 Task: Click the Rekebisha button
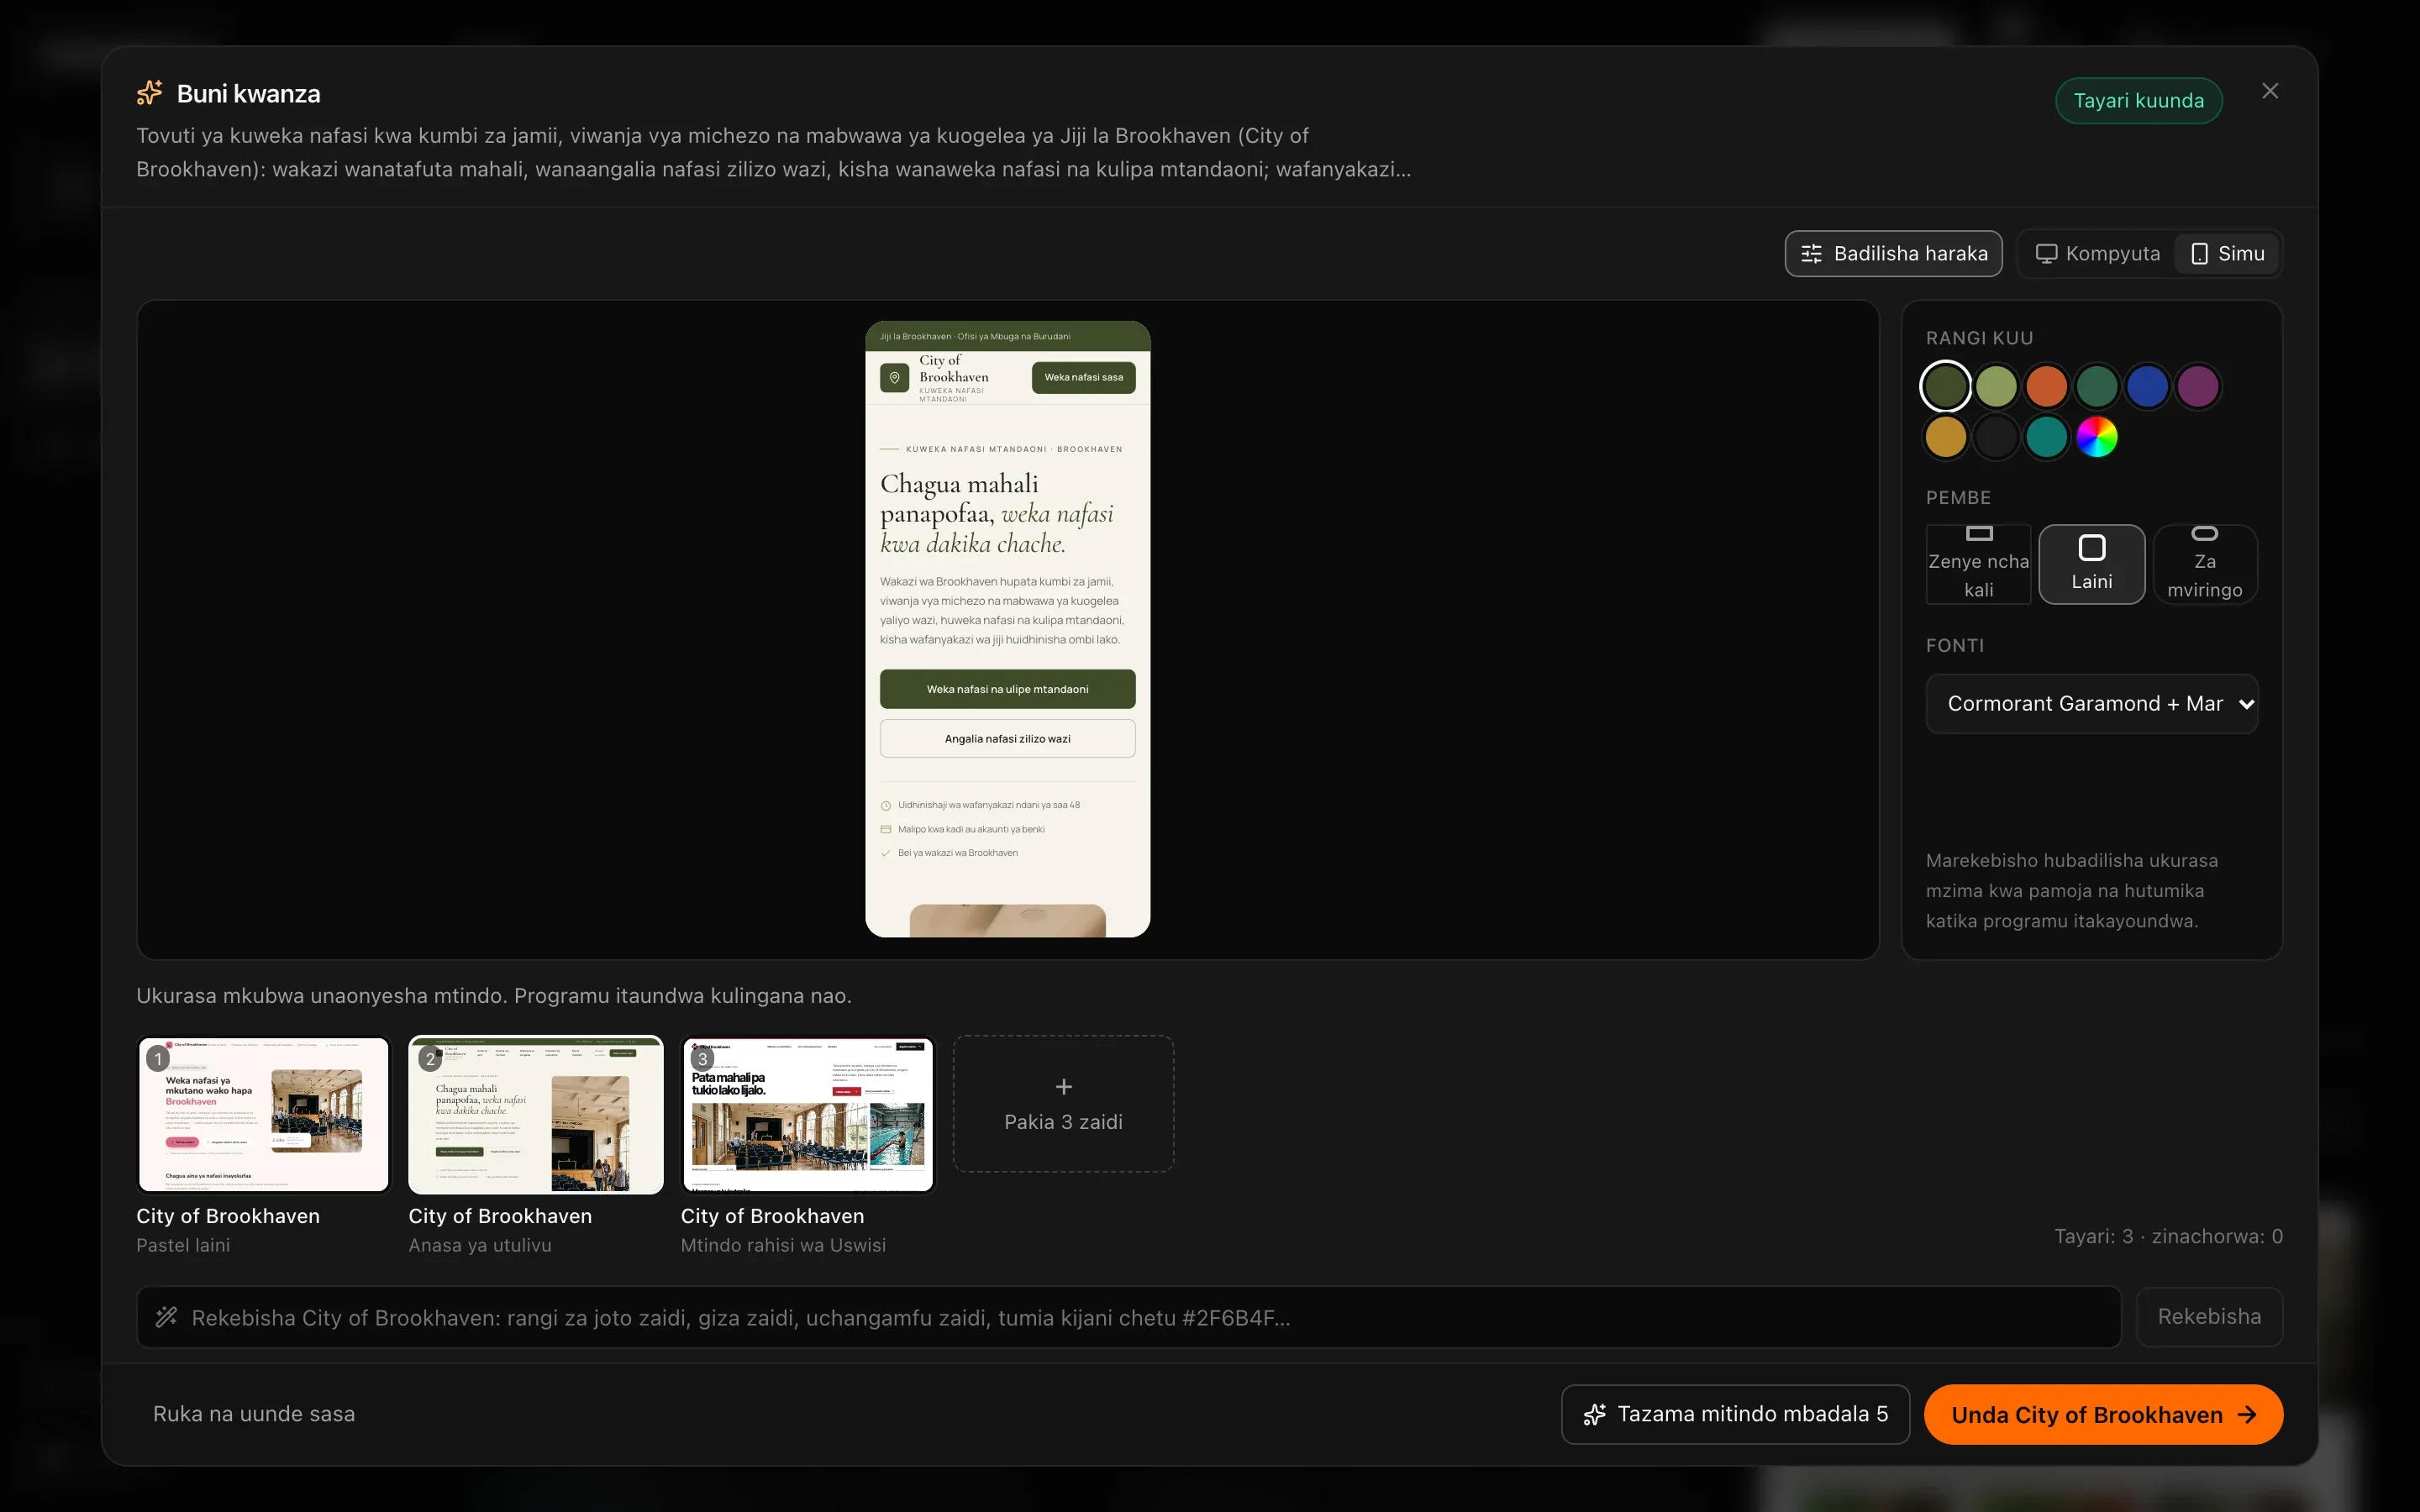click(x=2209, y=1317)
